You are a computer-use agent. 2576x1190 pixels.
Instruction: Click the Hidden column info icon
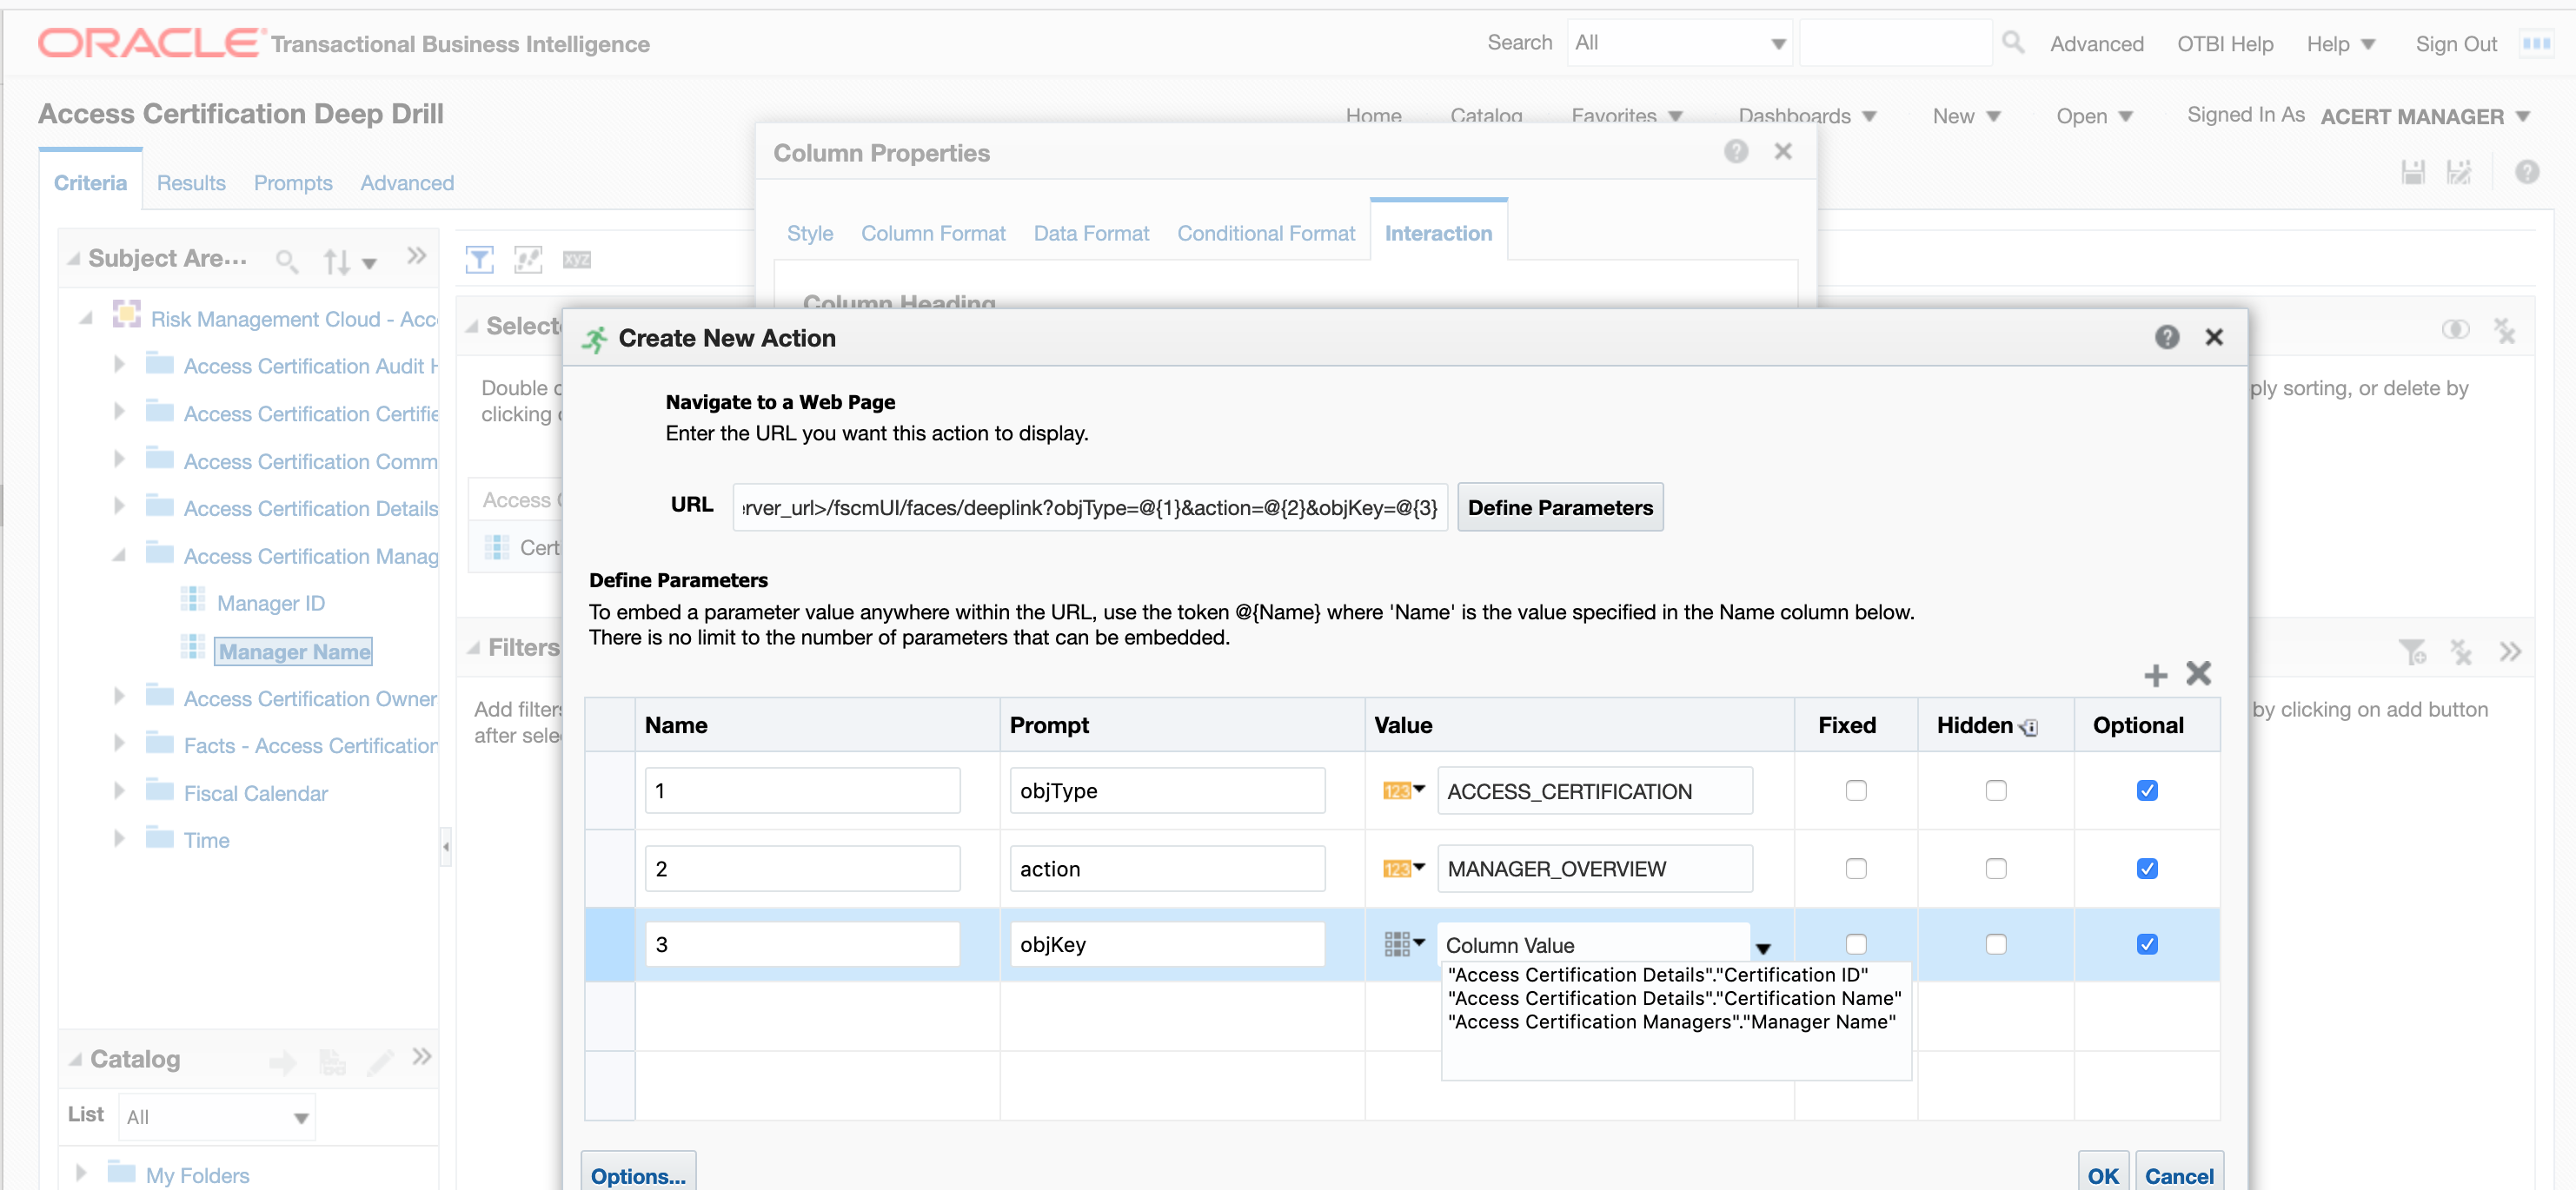(x=2029, y=727)
